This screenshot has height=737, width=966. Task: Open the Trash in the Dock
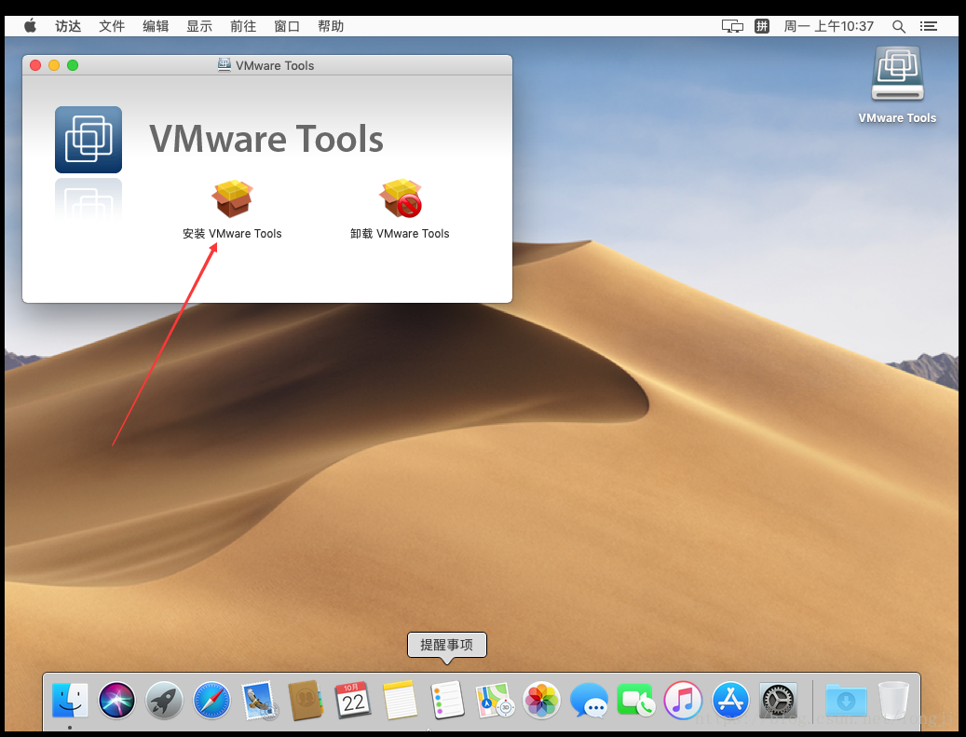click(x=893, y=701)
